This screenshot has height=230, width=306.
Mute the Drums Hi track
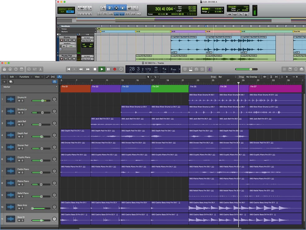coord(19,101)
